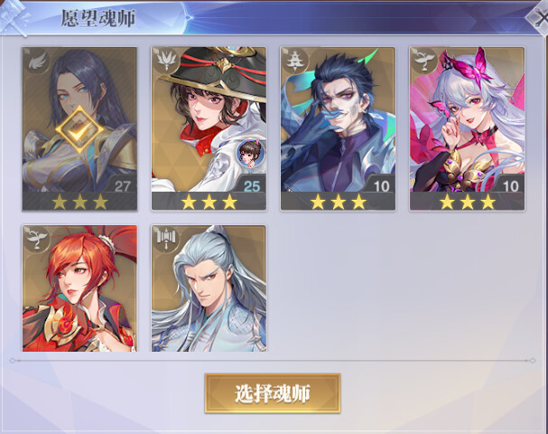Choose the butterfly-haired girl card
The image size is (548, 434).
[467, 128]
